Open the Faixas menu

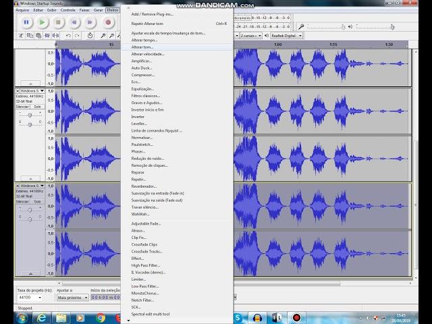tap(84, 10)
